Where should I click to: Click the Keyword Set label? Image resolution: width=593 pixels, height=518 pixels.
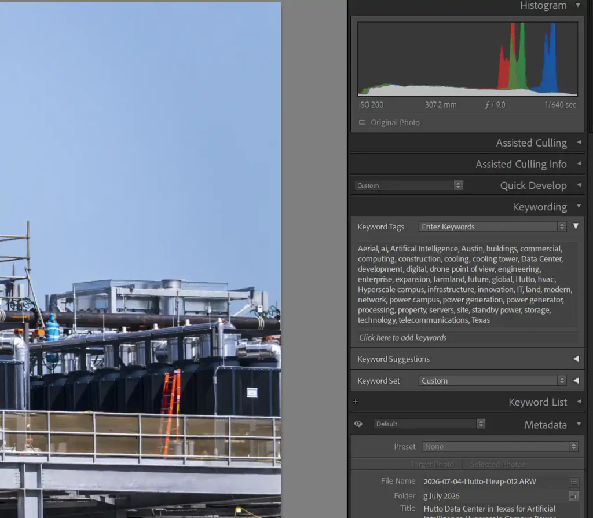[379, 381]
